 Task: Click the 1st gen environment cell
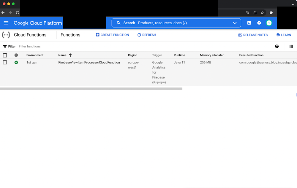coord(32,62)
